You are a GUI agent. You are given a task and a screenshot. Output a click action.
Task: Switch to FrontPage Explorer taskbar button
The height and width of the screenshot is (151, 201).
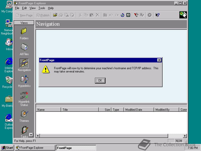point(35,148)
